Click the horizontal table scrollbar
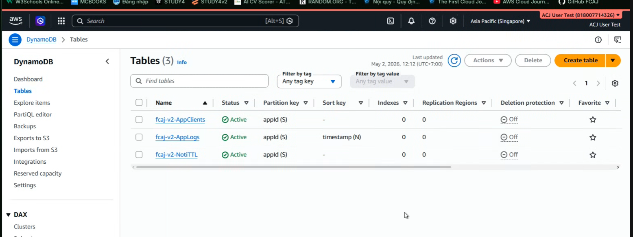Screen dimensions: 633x237 pyautogui.click(x=294, y=167)
